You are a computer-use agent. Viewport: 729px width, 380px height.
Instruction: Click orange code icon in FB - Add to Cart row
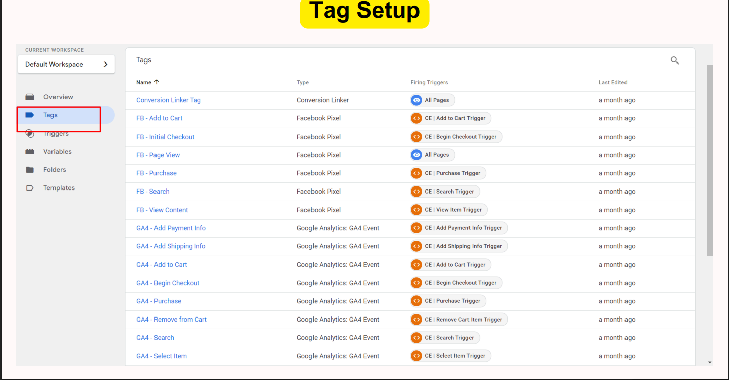416,118
